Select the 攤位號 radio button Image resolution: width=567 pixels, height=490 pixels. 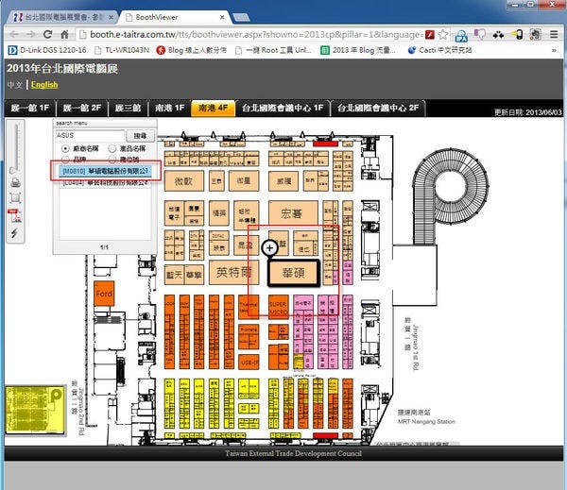[x=112, y=160]
